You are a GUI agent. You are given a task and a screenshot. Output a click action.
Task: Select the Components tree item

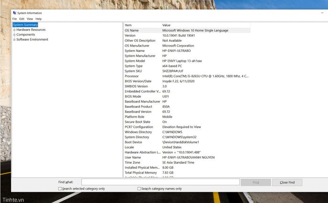pos(26,35)
